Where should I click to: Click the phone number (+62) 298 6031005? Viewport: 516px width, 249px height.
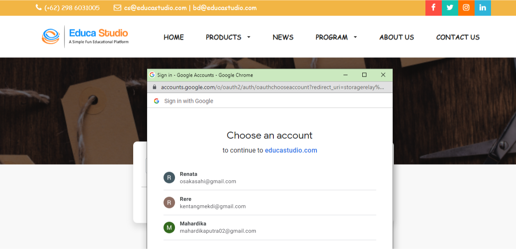(72, 8)
